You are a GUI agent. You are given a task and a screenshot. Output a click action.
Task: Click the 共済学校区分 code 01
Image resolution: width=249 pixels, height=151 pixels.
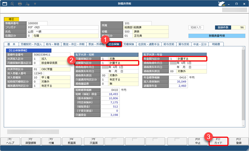[x=36, y=69]
